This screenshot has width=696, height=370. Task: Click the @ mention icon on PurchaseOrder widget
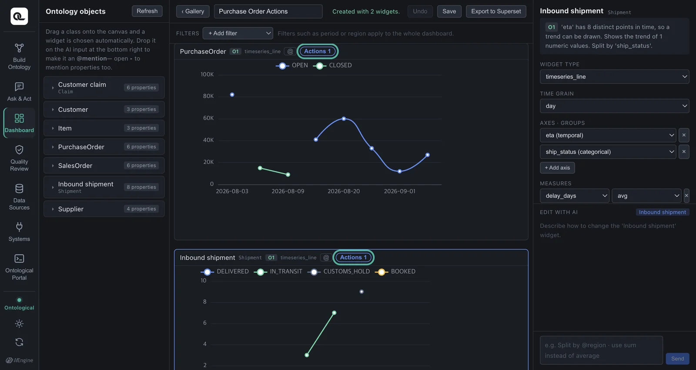290,51
